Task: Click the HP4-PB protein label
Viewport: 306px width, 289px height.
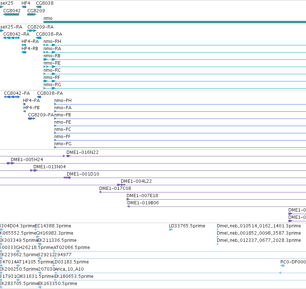Action: (31, 108)
